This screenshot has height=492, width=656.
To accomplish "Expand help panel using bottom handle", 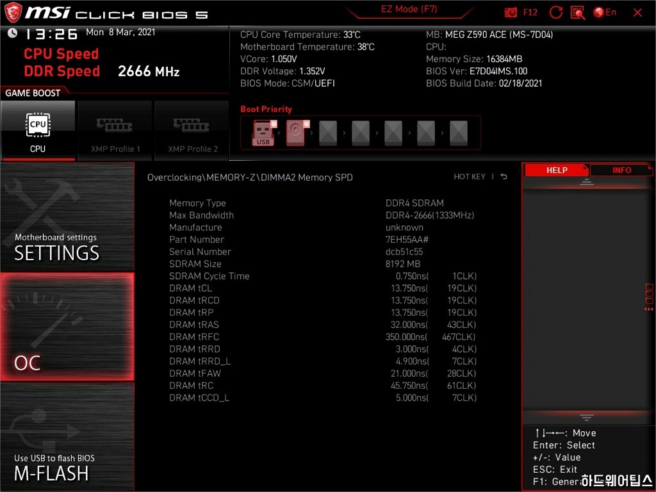I will (x=587, y=417).
